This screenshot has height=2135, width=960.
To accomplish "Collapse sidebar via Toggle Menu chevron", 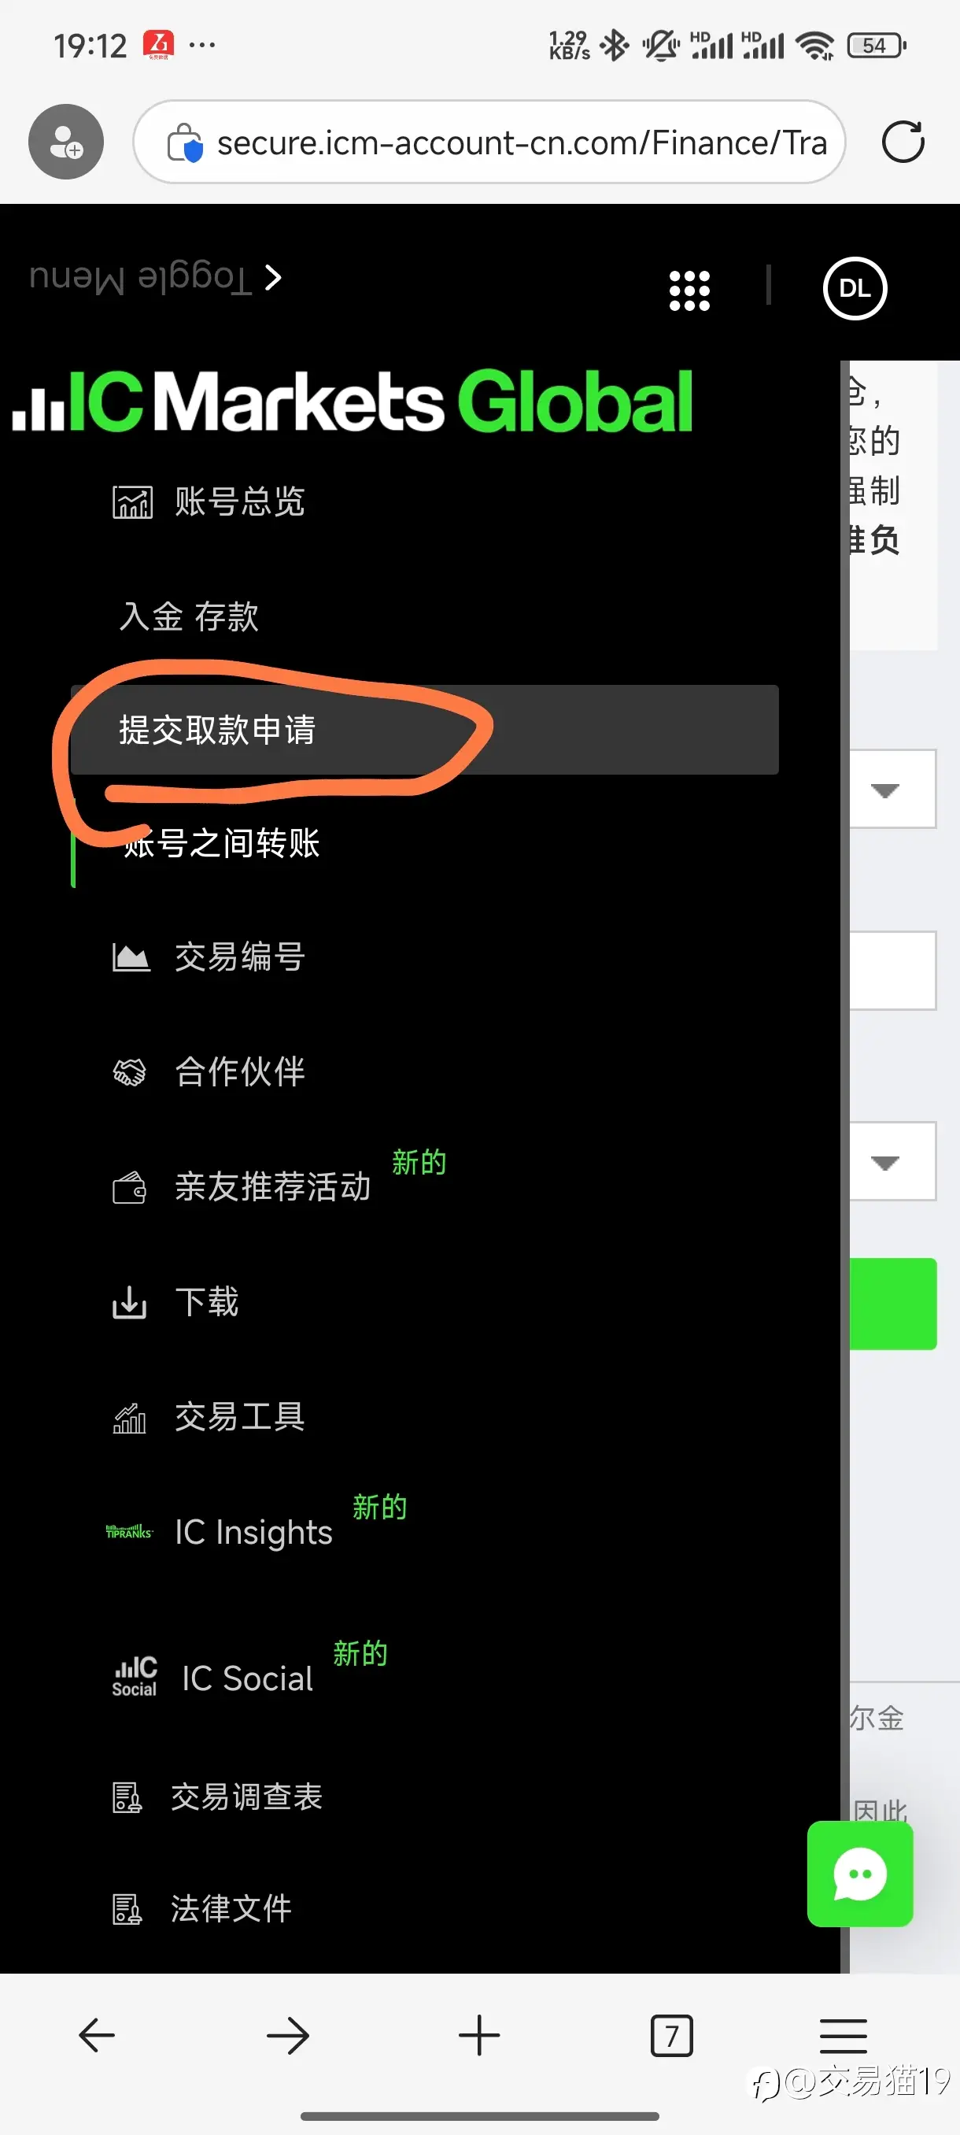I will click(x=273, y=278).
